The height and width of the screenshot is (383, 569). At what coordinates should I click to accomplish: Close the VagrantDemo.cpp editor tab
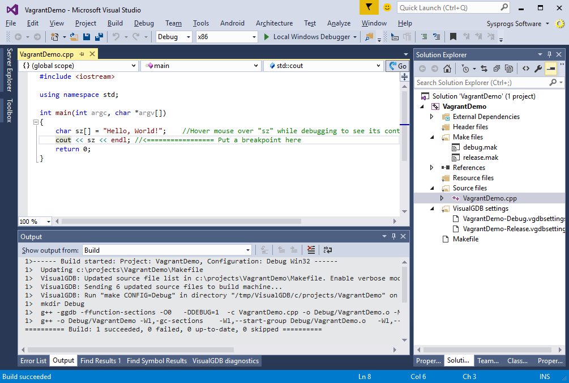point(92,54)
